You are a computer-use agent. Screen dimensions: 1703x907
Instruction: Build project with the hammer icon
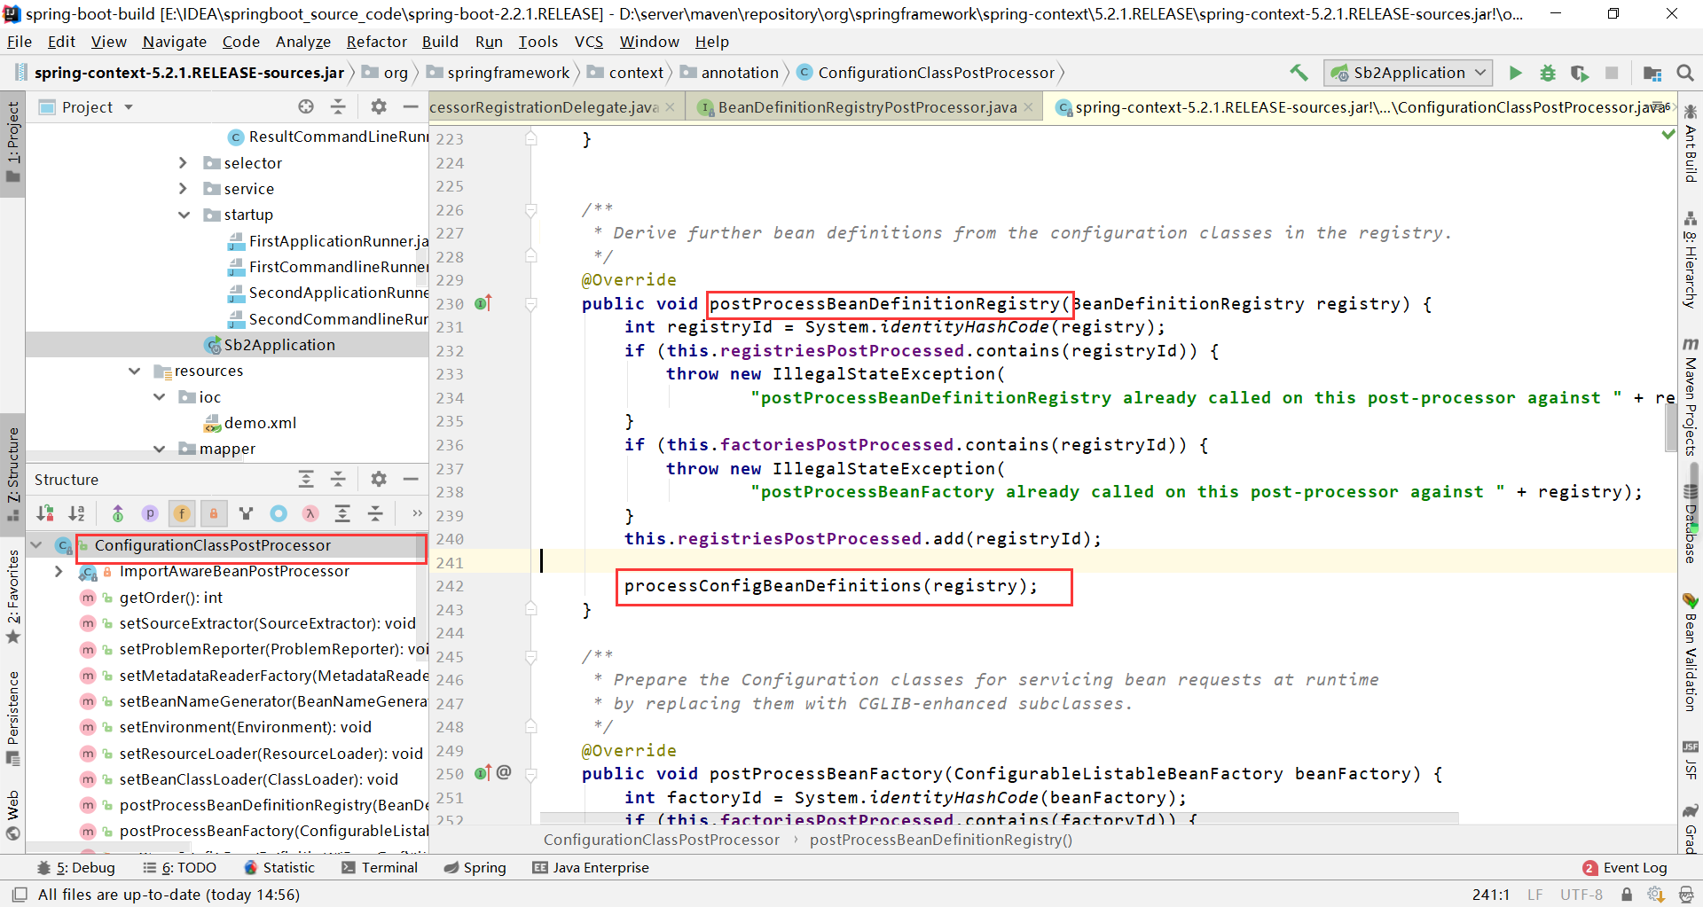click(x=1299, y=73)
